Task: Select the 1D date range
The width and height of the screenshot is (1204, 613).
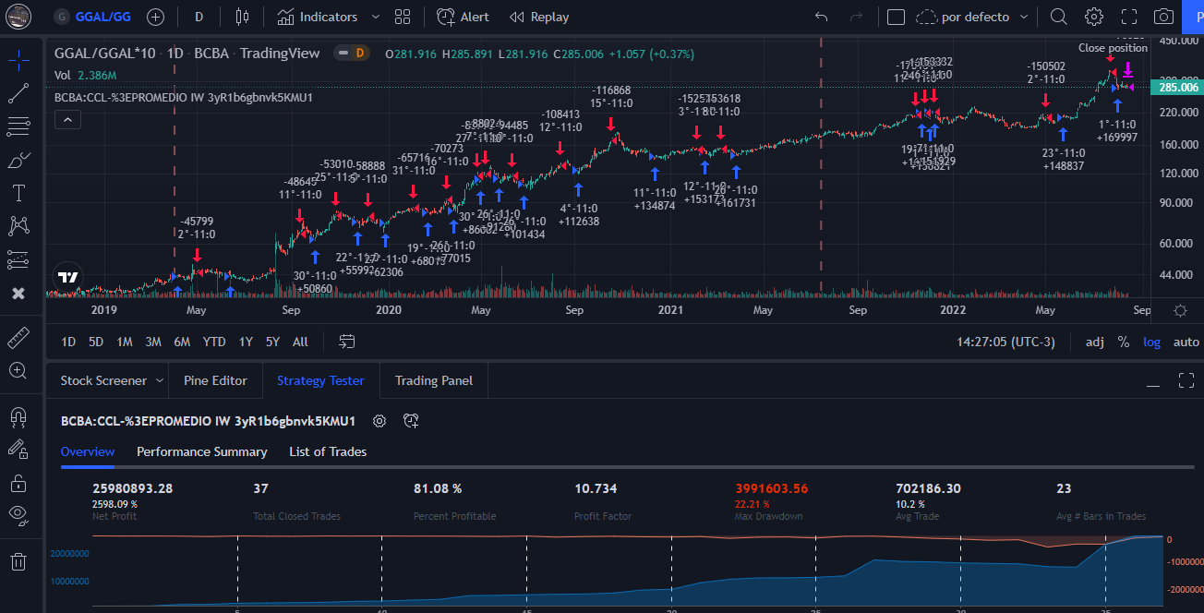Action: click(68, 342)
